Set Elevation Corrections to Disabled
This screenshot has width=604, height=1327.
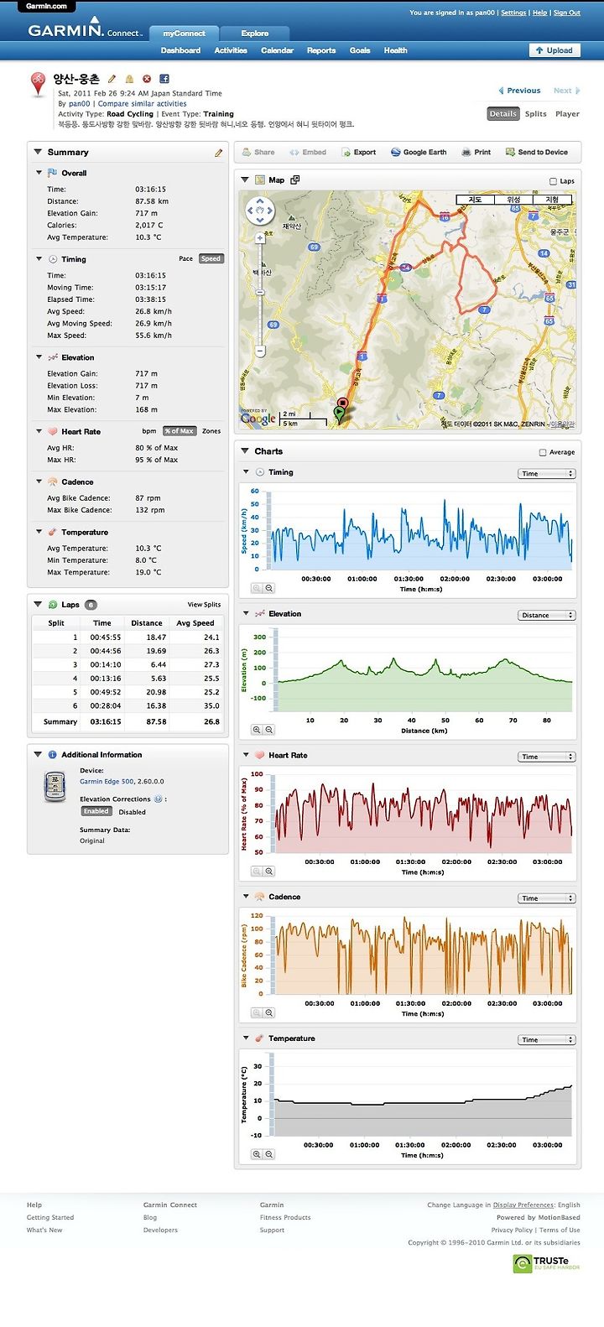pyautogui.click(x=132, y=812)
